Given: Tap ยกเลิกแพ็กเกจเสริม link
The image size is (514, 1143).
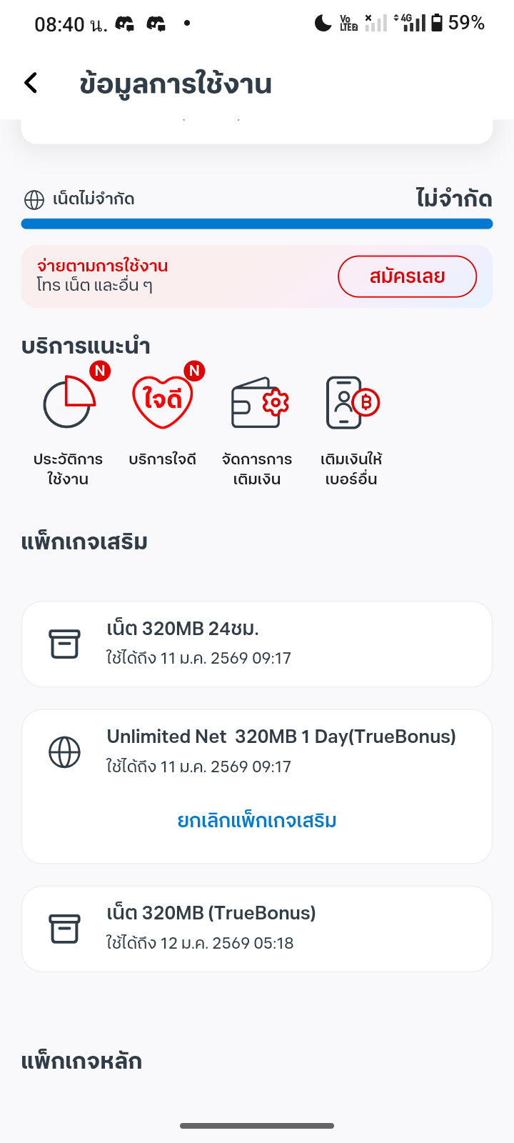Looking at the screenshot, I should [x=257, y=820].
